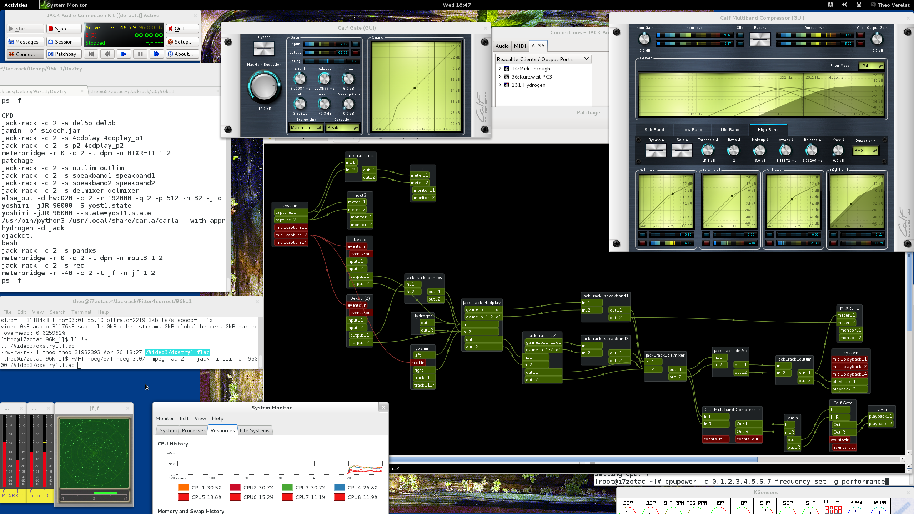This screenshot has height=514, width=914.
Task: Open the system volume icon in top bar
Action: 844,5
